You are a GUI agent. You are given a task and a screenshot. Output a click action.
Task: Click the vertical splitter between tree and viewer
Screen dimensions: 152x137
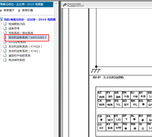59,69
